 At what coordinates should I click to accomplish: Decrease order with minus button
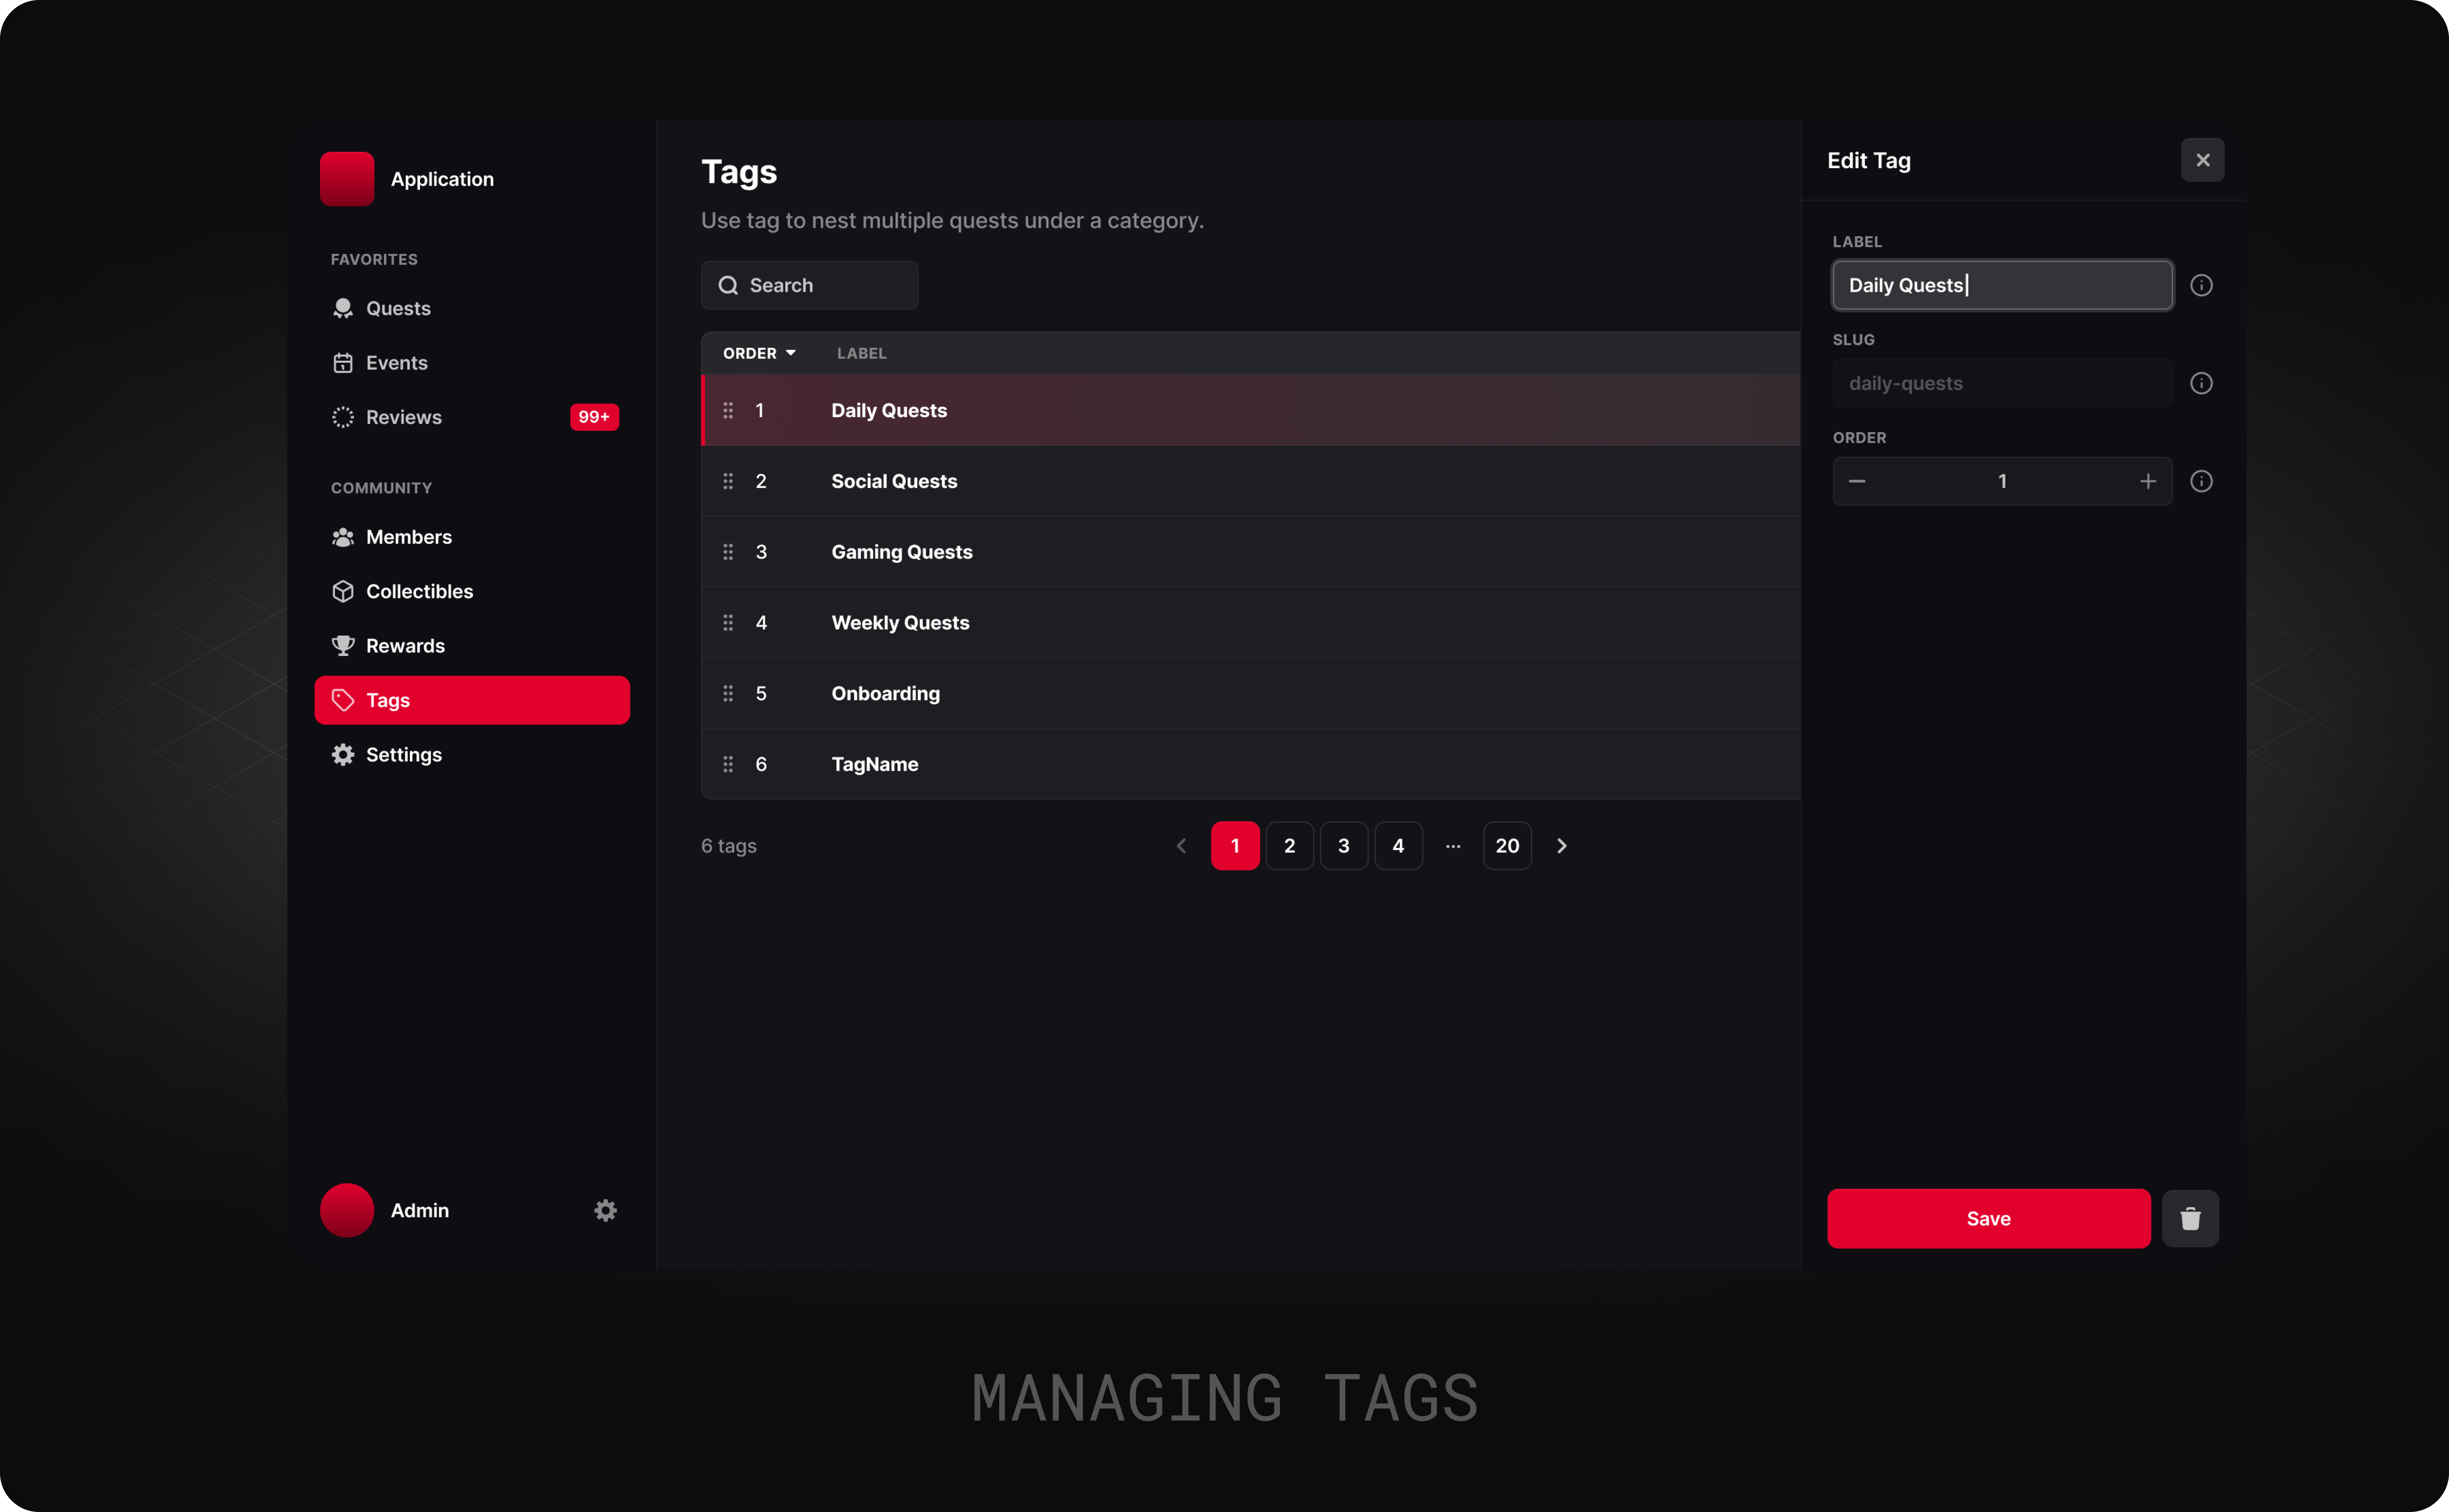(1856, 481)
